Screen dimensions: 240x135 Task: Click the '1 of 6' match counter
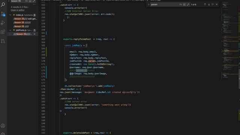193,4
